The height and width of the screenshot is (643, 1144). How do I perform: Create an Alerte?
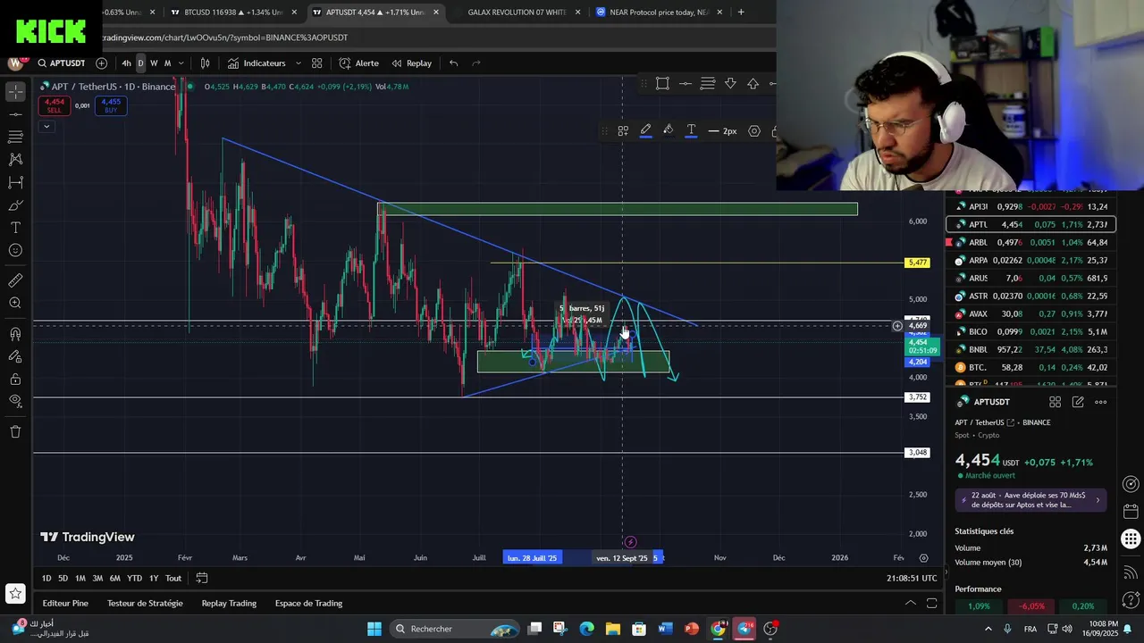pos(359,63)
